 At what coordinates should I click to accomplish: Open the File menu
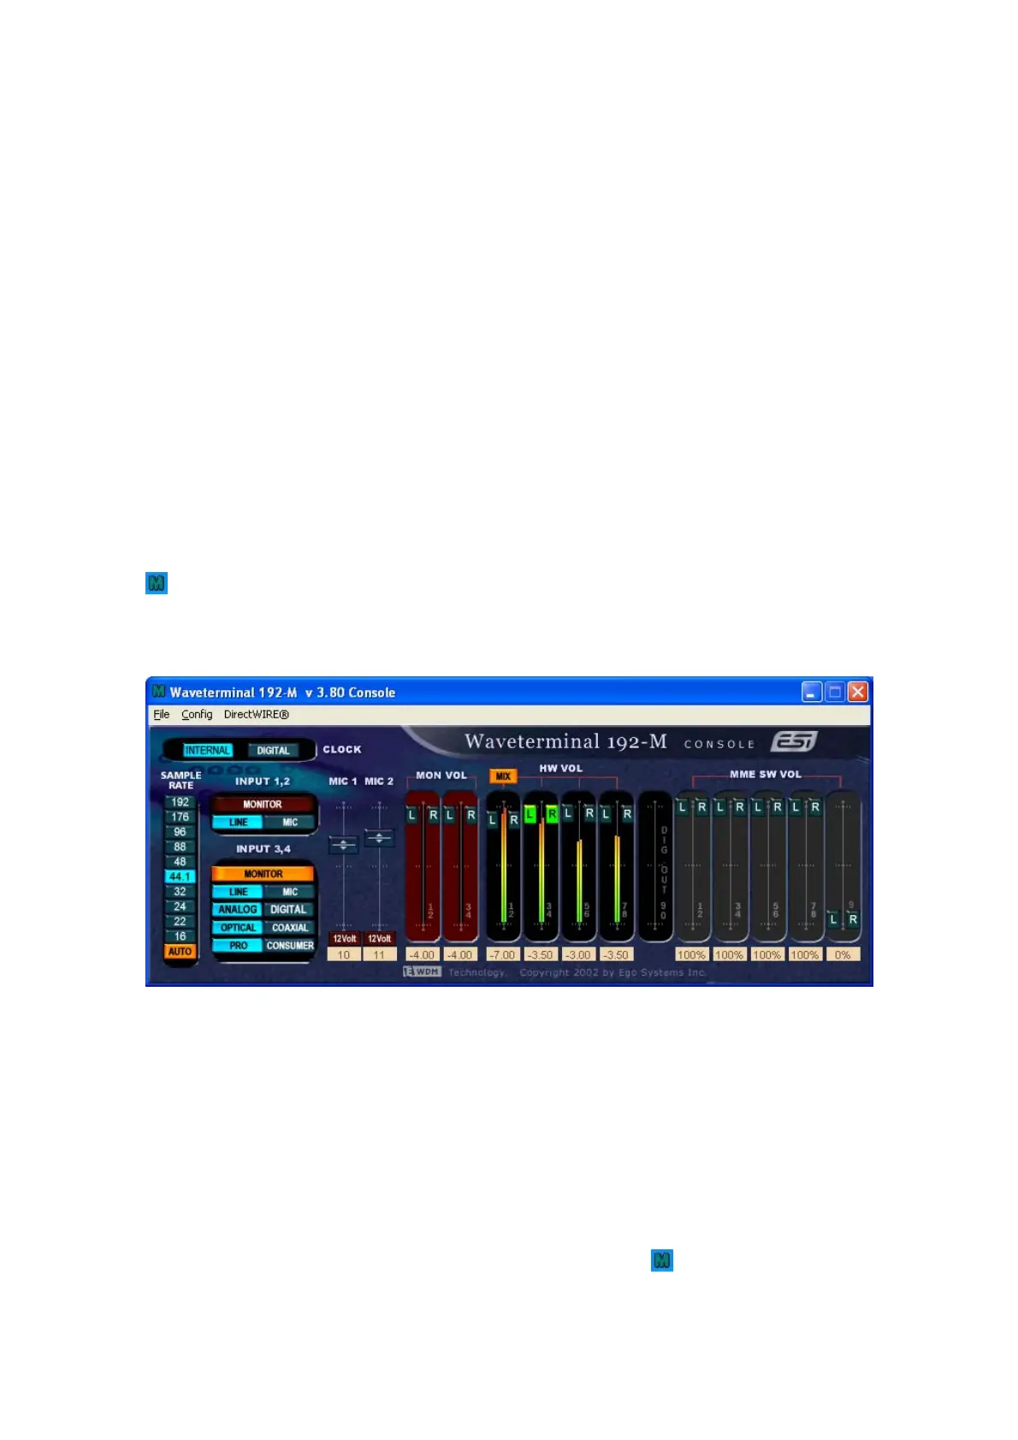click(x=161, y=715)
